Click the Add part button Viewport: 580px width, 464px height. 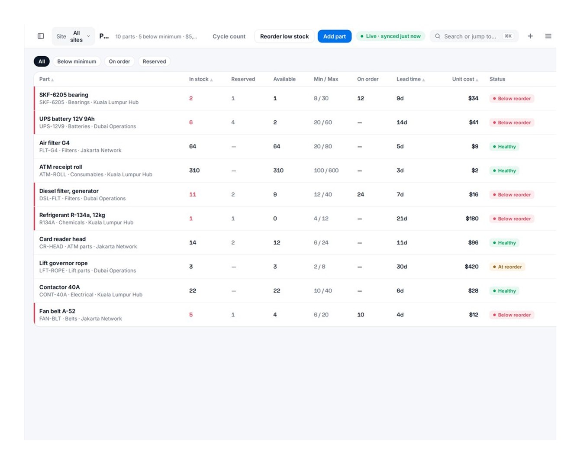click(334, 36)
